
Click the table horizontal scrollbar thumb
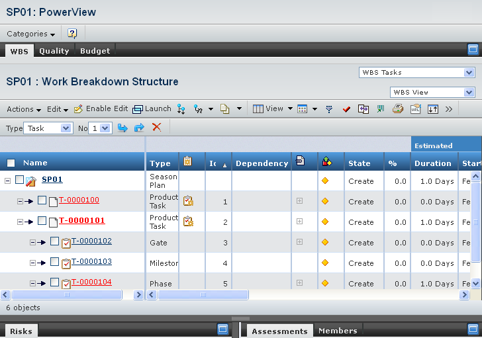click(x=203, y=295)
